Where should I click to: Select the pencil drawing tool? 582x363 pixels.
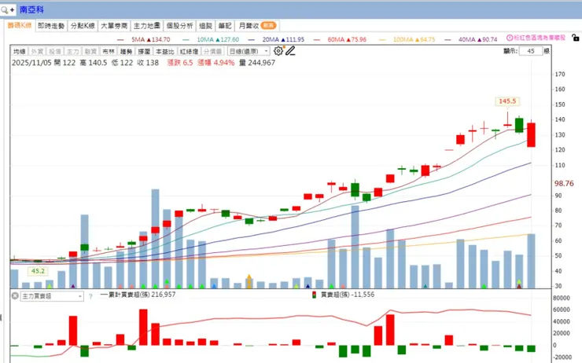pyautogui.click(x=290, y=51)
